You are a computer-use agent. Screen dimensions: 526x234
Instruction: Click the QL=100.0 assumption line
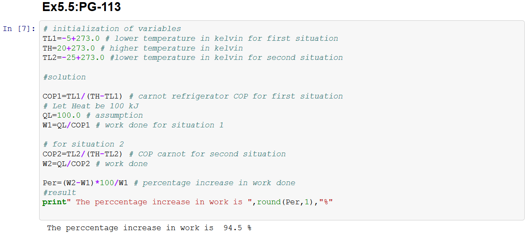point(93,116)
